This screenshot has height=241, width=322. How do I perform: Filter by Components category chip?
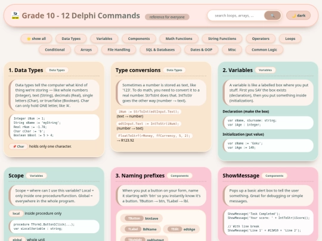139,39
